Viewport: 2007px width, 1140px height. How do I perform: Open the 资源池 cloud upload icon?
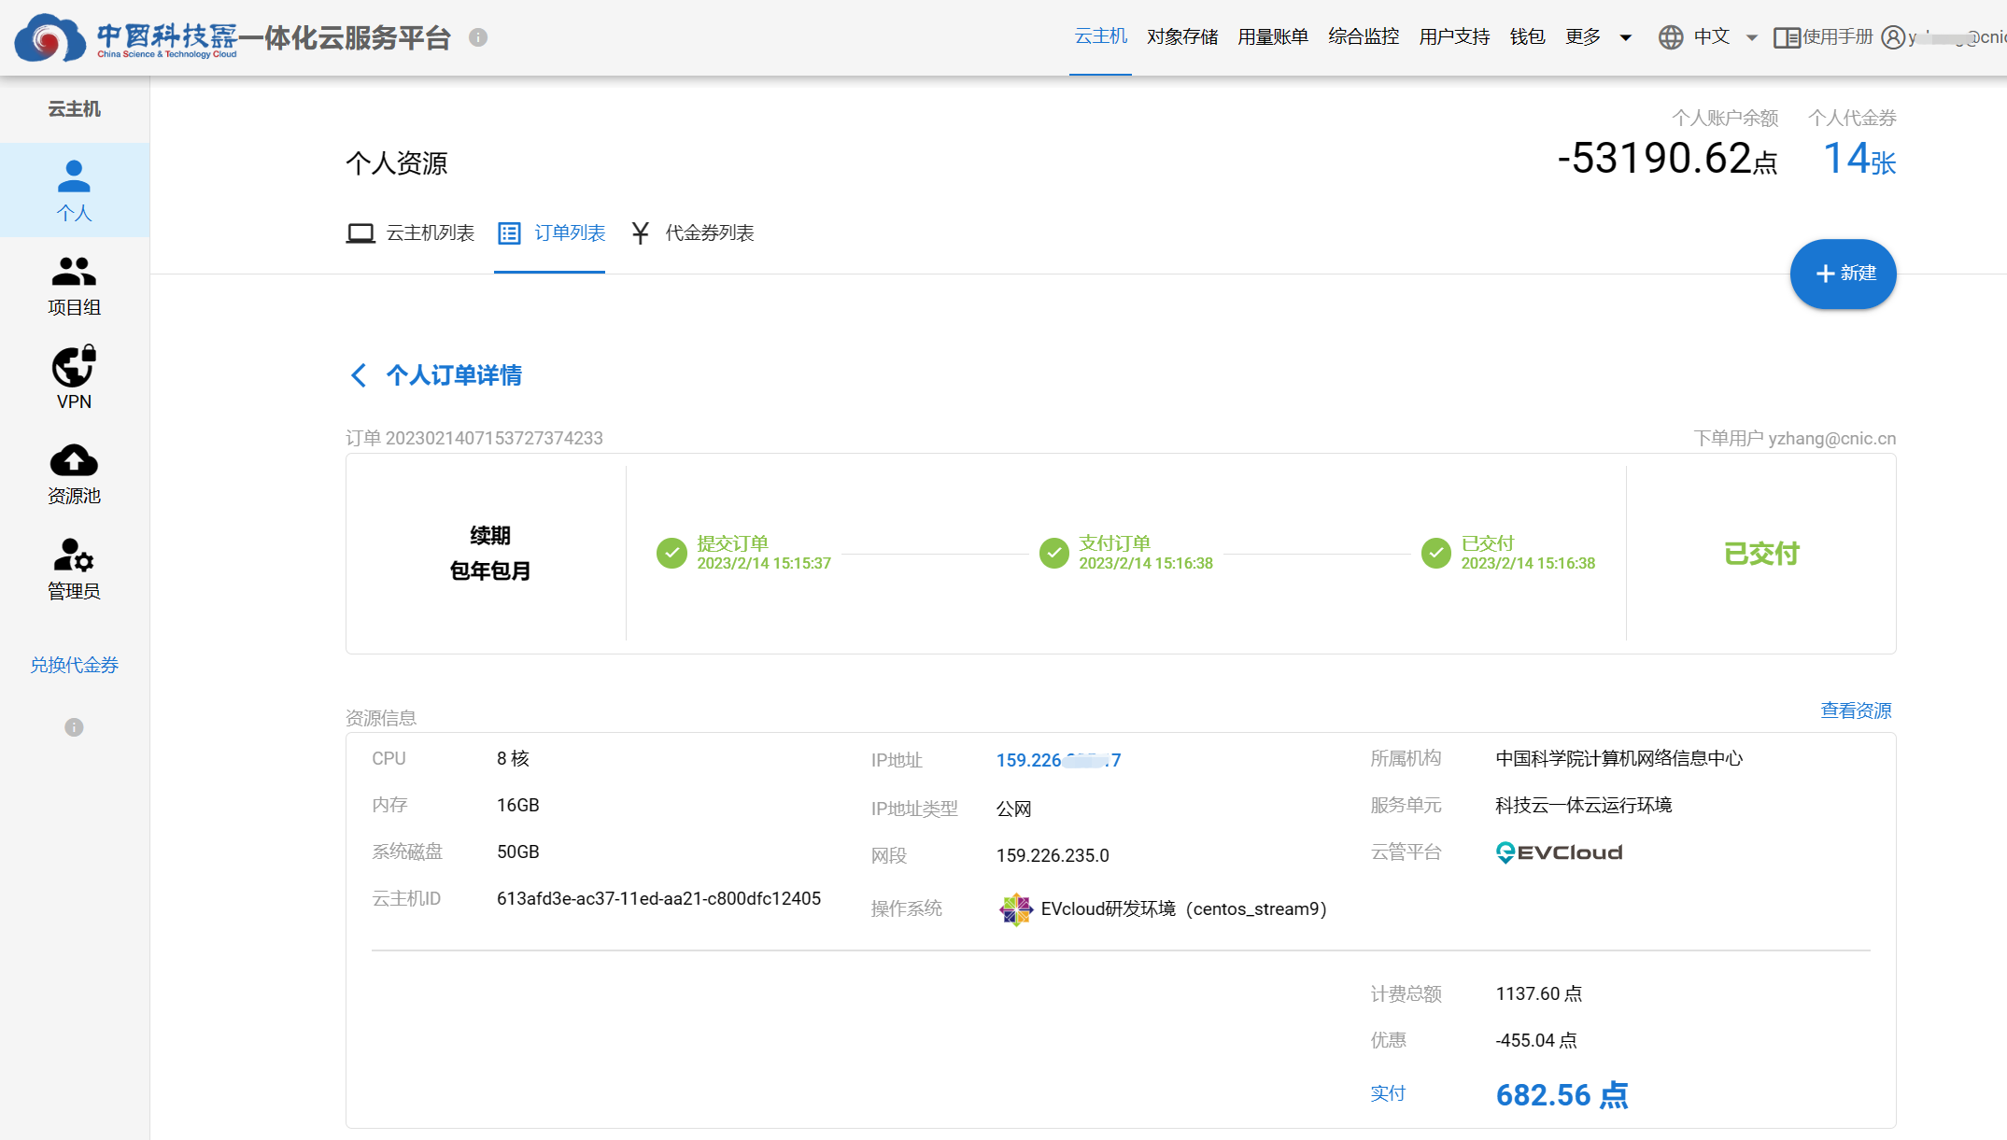click(x=74, y=460)
